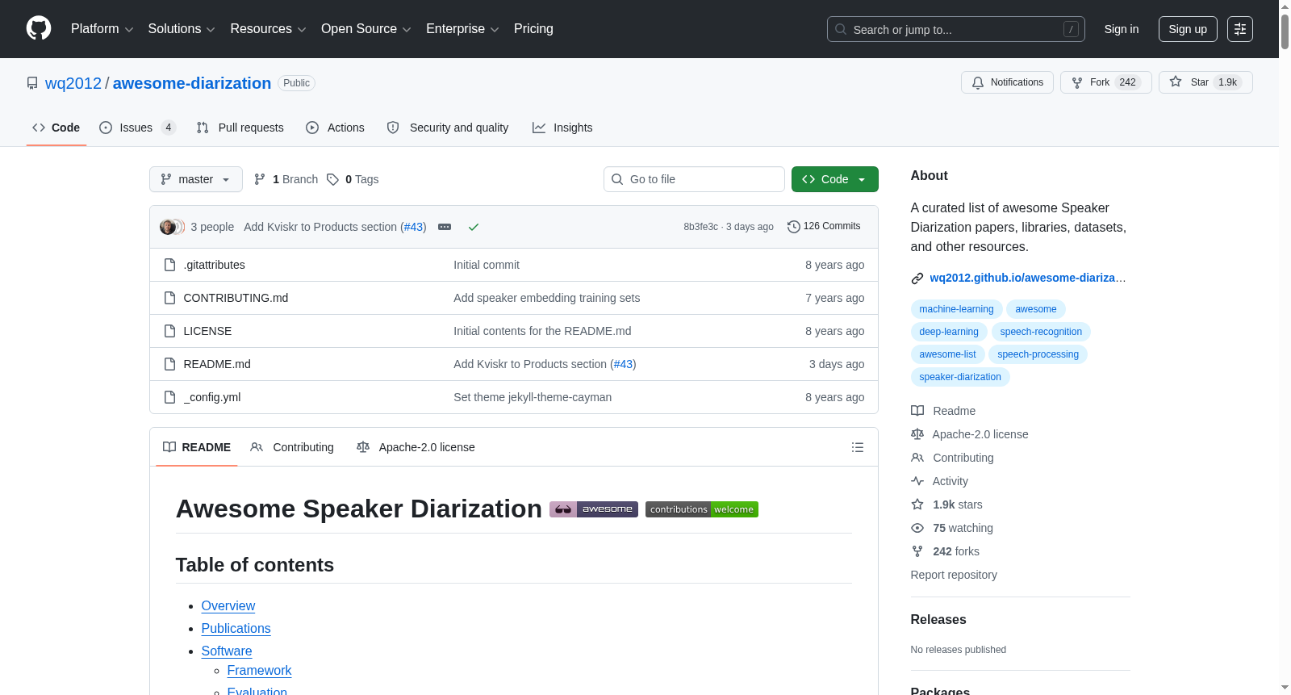Open the master branch selector dropdown
The height and width of the screenshot is (695, 1291).
(196, 179)
